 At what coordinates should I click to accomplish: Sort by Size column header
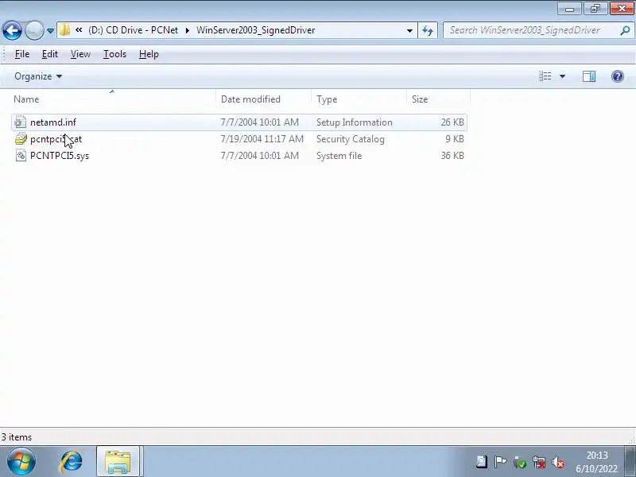pos(438,99)
